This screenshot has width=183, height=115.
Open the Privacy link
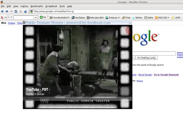pyautogui.click(x=140, y=81)
